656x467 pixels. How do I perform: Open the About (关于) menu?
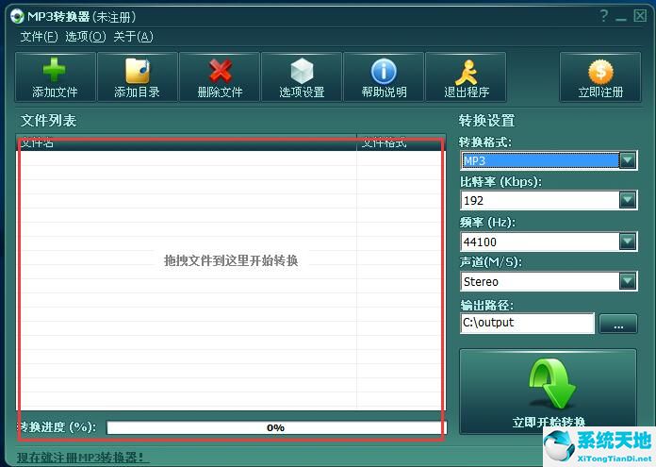pyautogui.click(x=133, y=37)
